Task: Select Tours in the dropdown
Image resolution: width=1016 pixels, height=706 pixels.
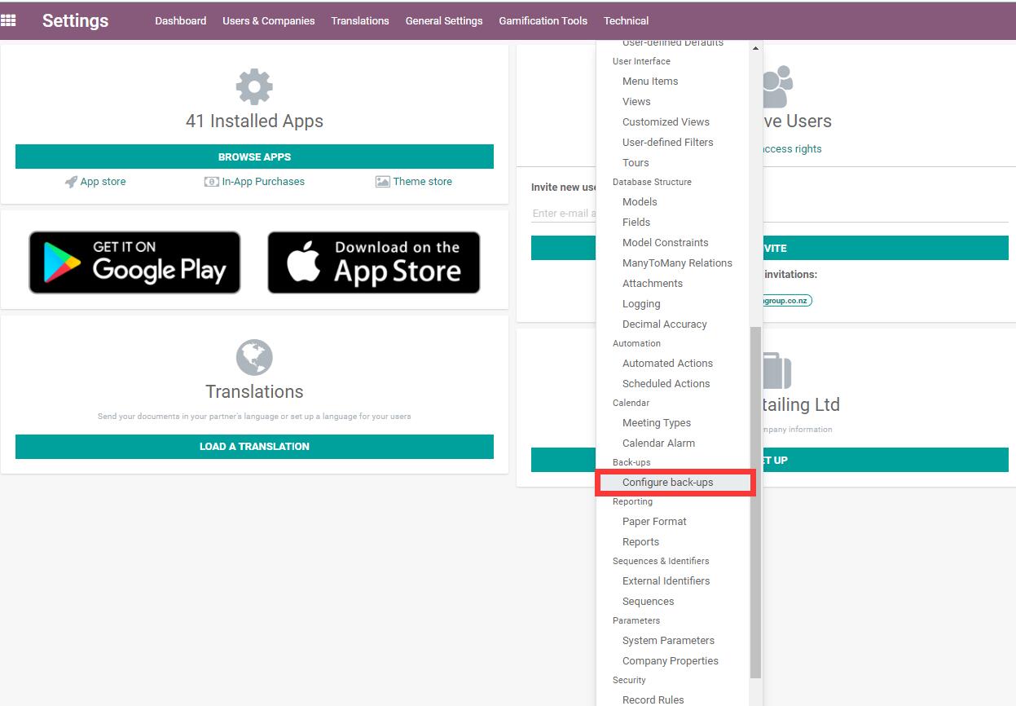Action: (636, 163)
